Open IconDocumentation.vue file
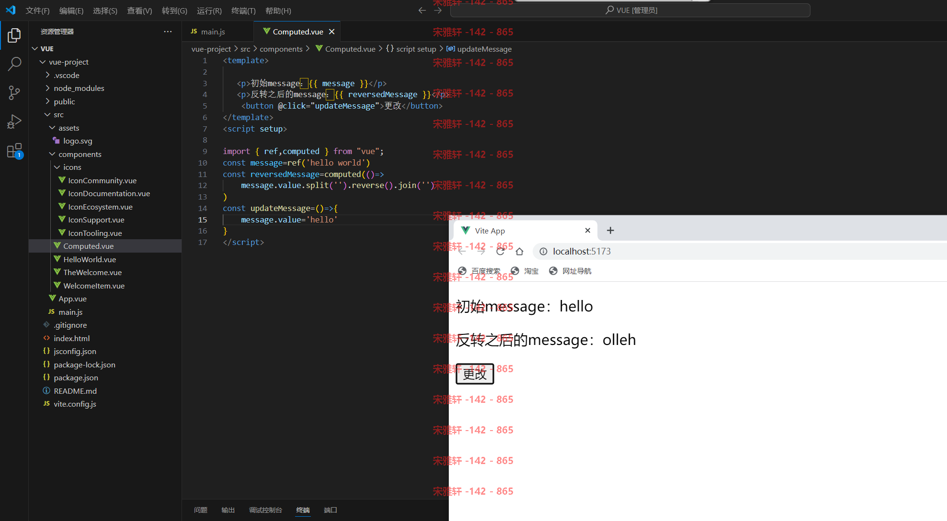 point(105,193)
